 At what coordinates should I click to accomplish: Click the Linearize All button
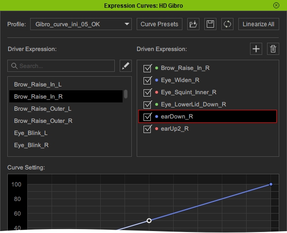tap(259, 24)
